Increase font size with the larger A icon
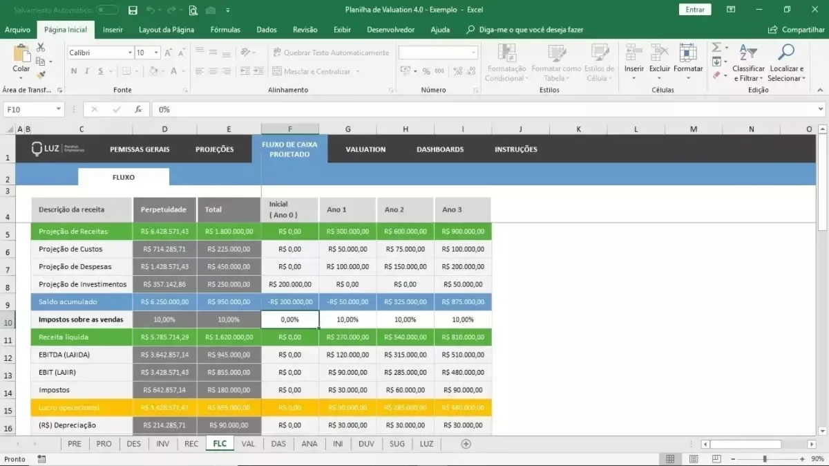The height and width of the screenshot is (466, 829). (169, 53)
